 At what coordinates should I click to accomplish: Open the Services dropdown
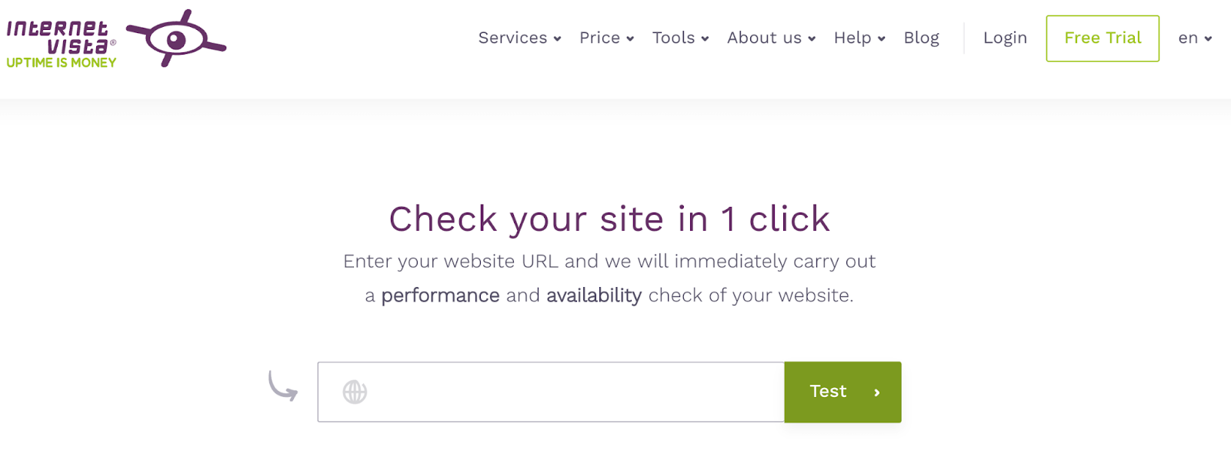coord(512,38)
